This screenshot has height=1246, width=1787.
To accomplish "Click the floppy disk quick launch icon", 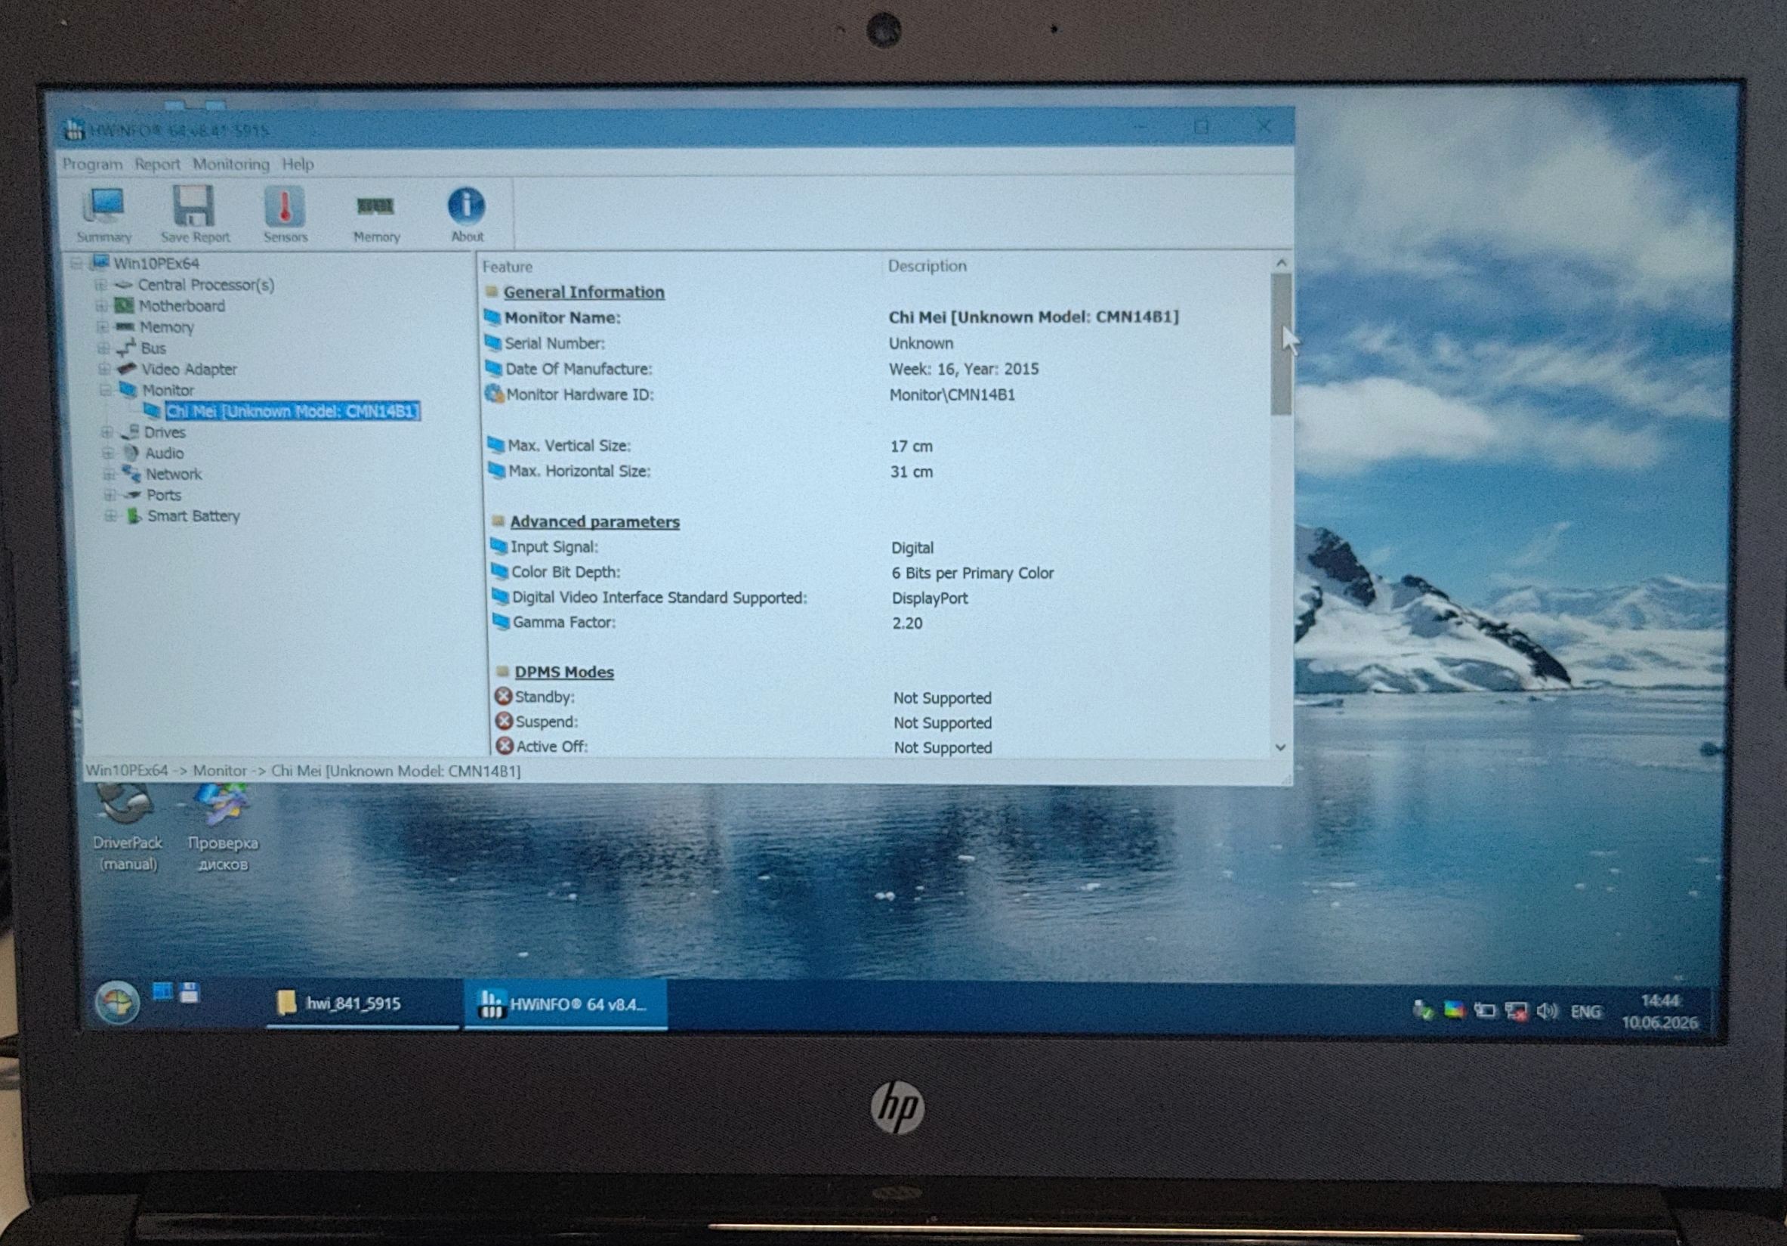I will 189,992.
